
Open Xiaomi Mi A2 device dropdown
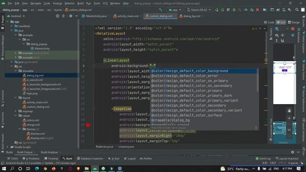[x=199, y=10]
